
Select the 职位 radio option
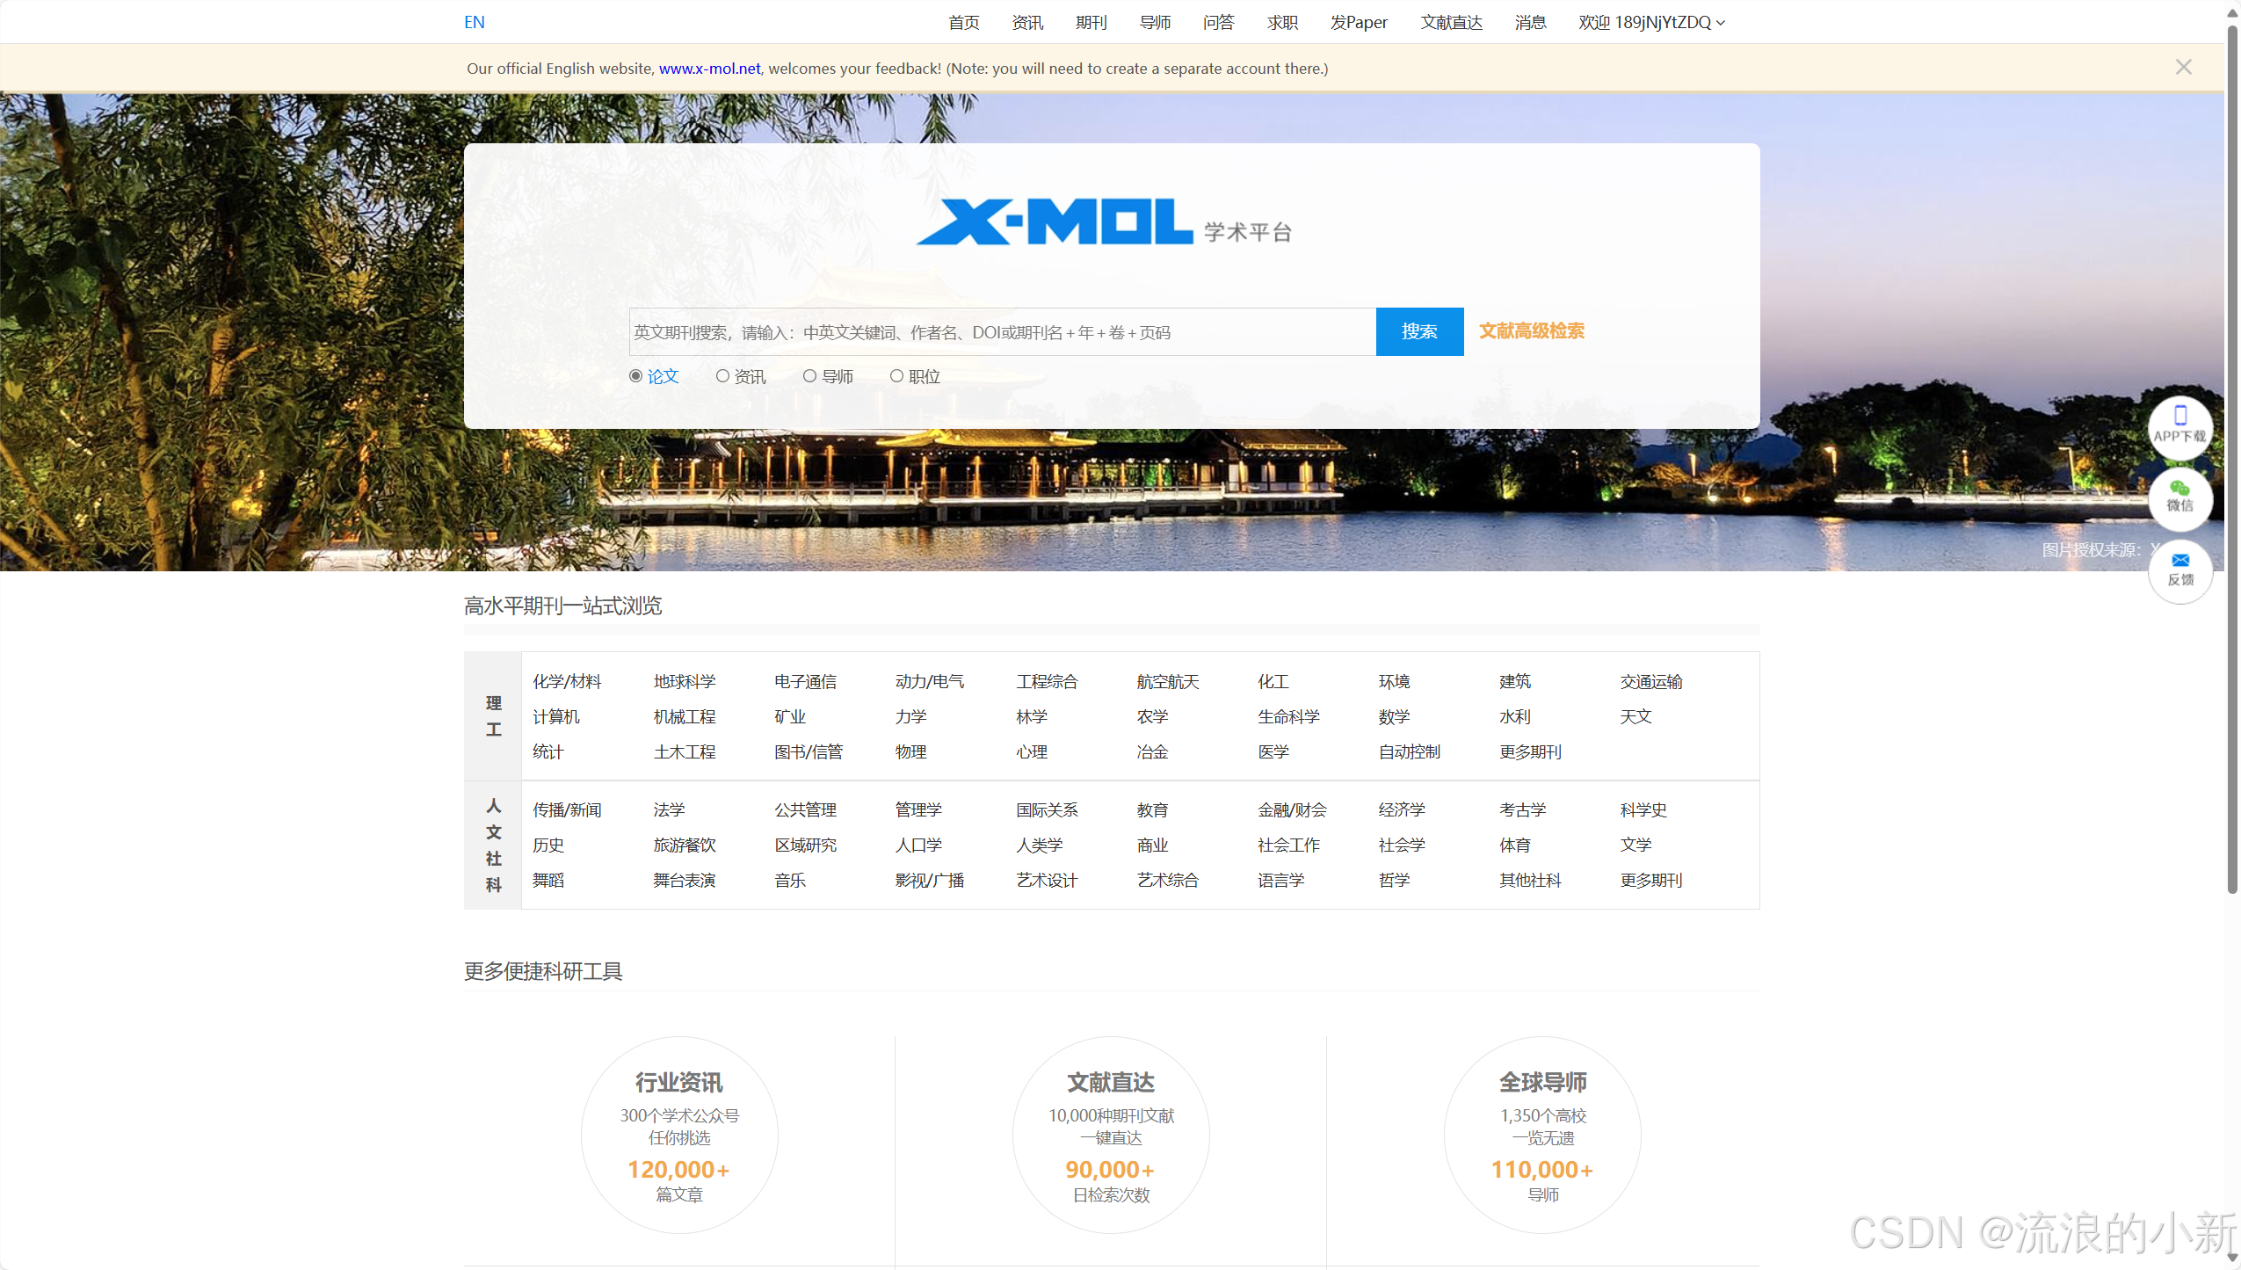click(896, 376)
